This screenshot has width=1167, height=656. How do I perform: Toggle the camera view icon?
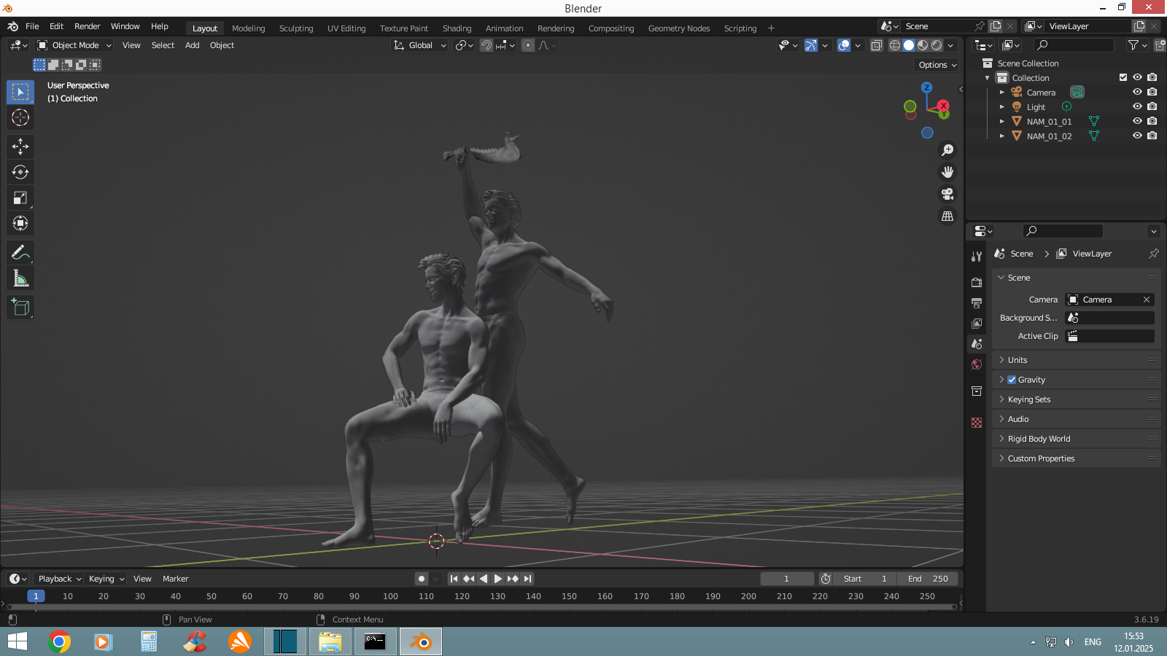947,194
